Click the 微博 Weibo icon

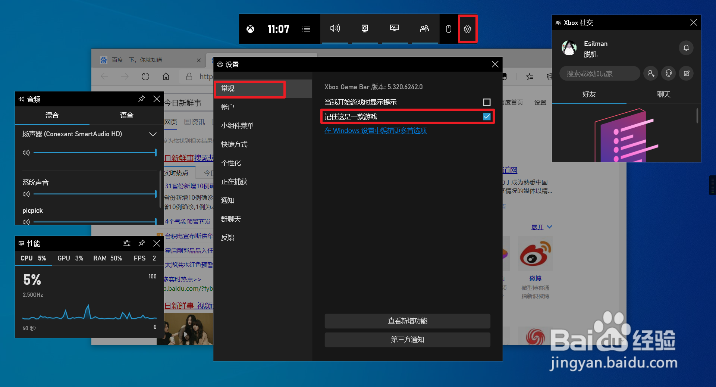point(536,254)
